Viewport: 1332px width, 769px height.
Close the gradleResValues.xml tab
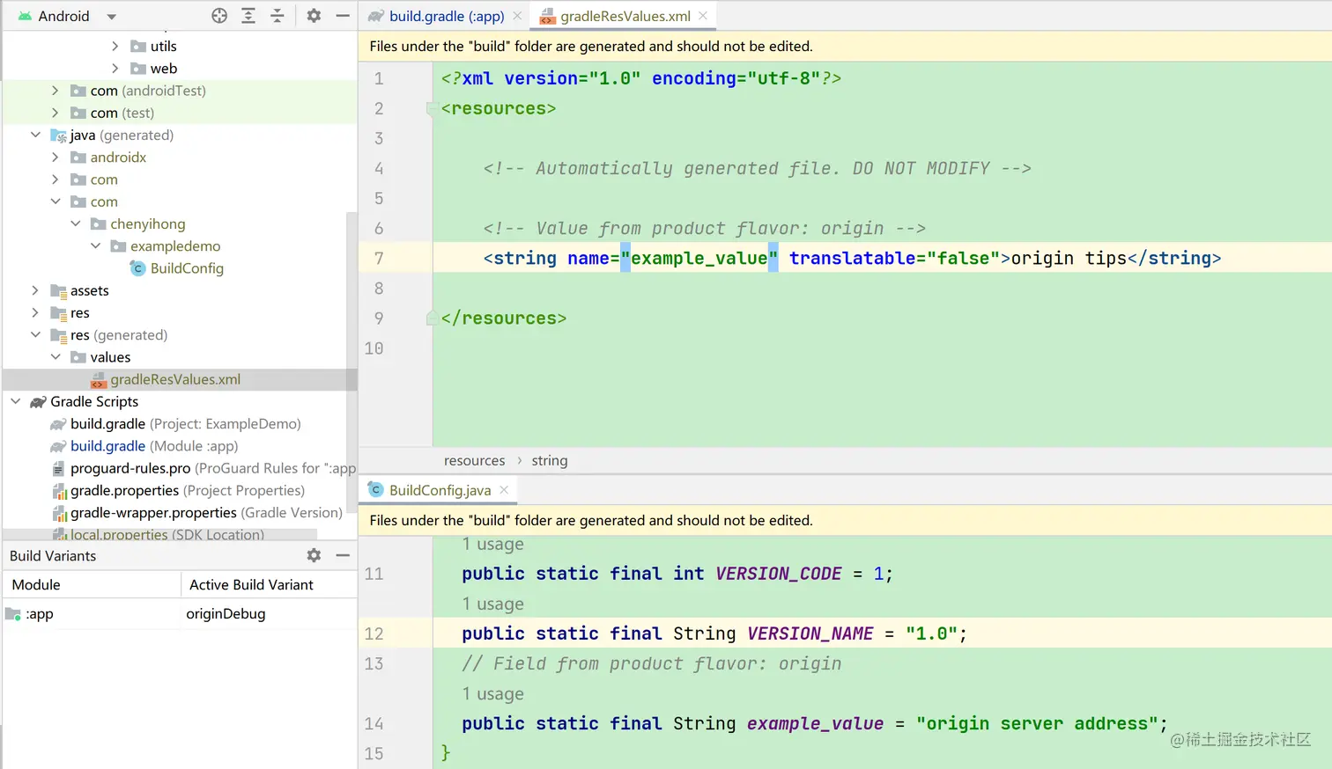[703, 16]
